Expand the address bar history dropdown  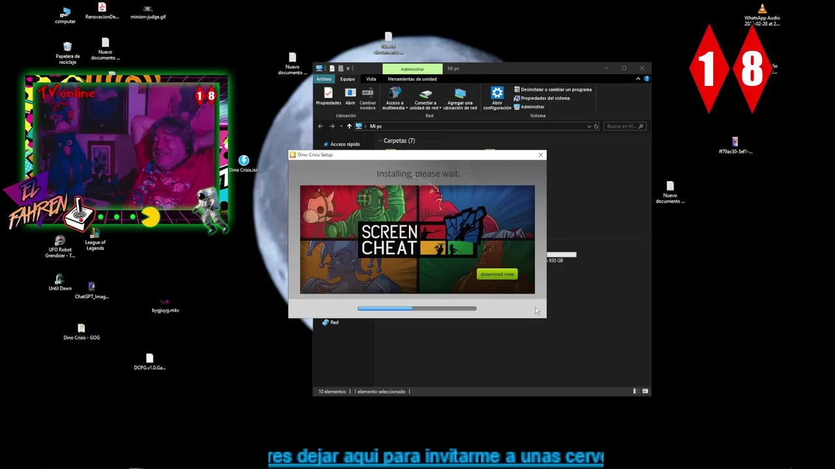pyautogui.click(x=588, y=126)
